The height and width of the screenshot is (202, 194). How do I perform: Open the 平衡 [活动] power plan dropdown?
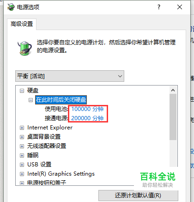pyautogui.click(x=70, y=76)
